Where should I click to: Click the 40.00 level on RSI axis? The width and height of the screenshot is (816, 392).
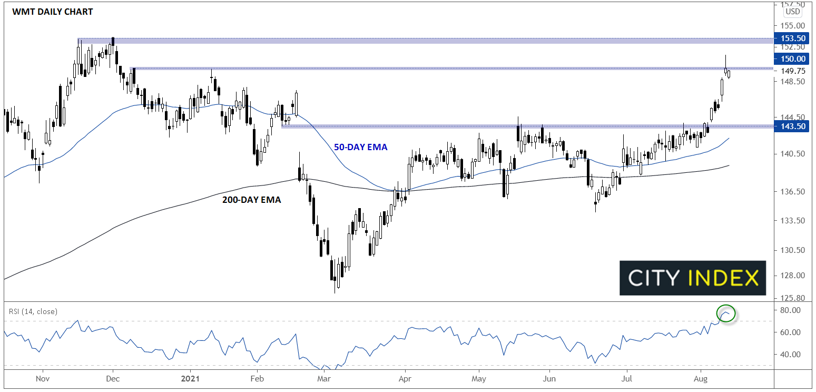[793, 355]
